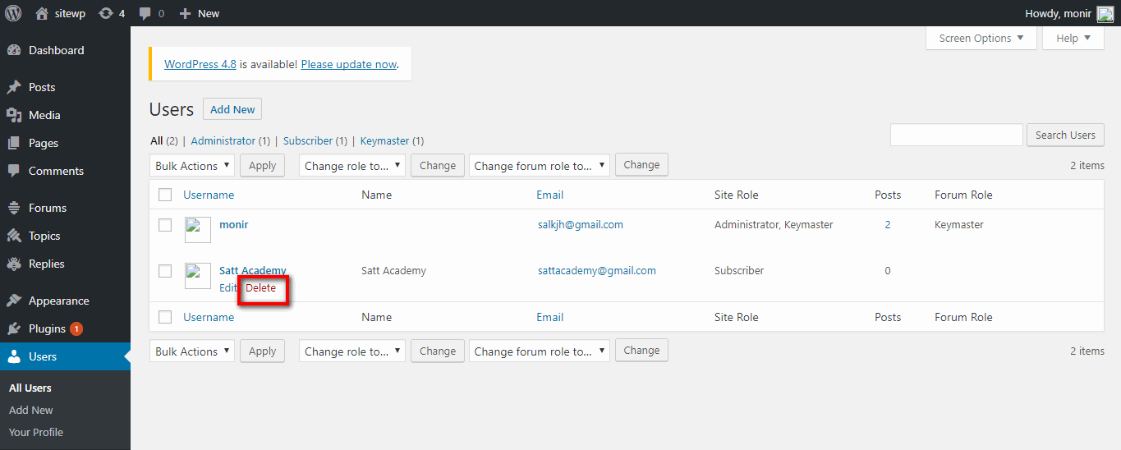Click bottom Change button next to role dropdown
The height and width of the screenshot is (450, 1121).
click(x=438, y=351)
